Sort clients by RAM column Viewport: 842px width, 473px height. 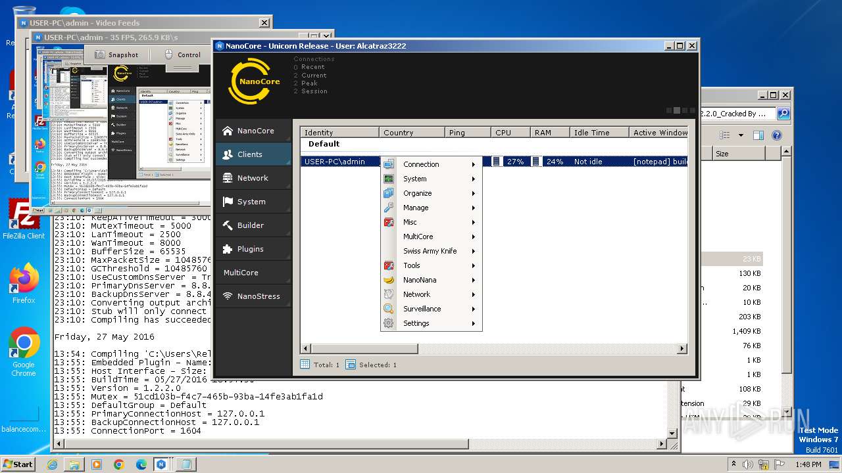click(x=550, y=133)
